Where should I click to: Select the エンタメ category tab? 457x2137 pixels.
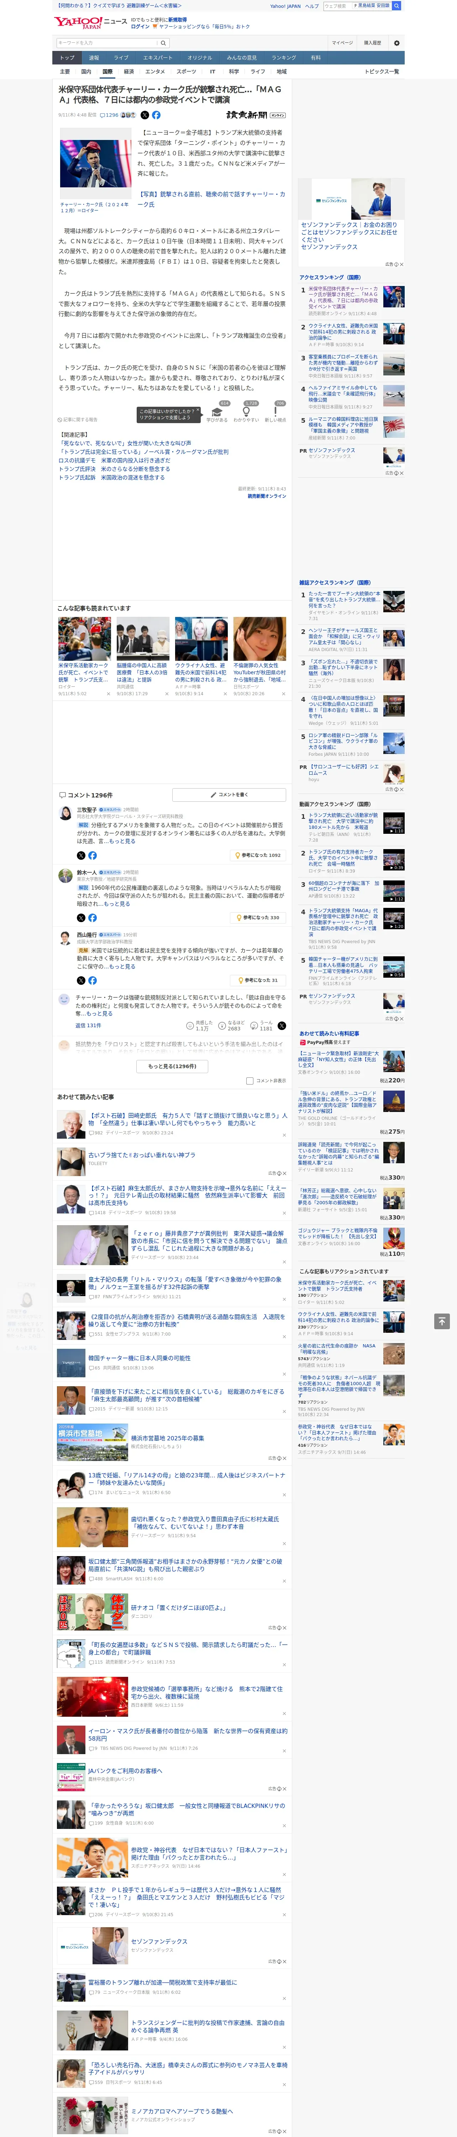tap(155, 71)
